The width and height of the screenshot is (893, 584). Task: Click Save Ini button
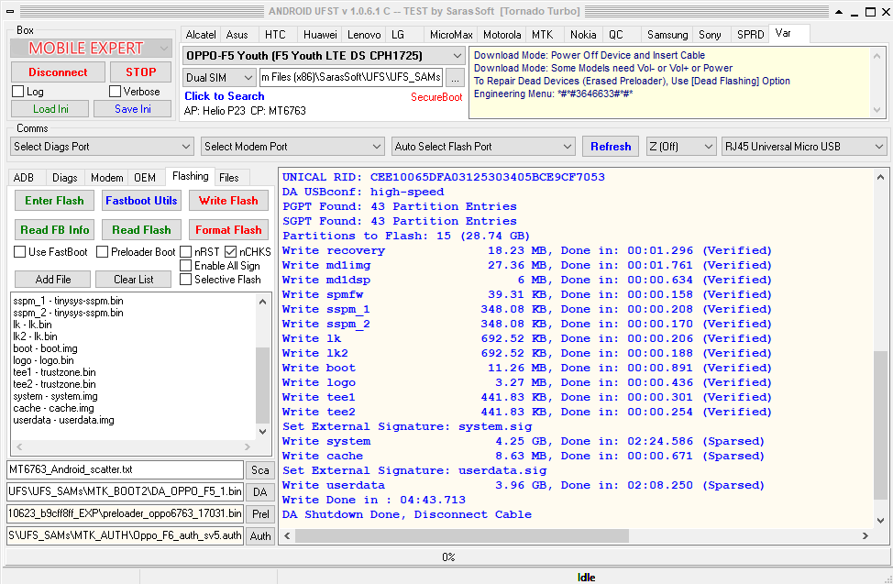(133, 109)
